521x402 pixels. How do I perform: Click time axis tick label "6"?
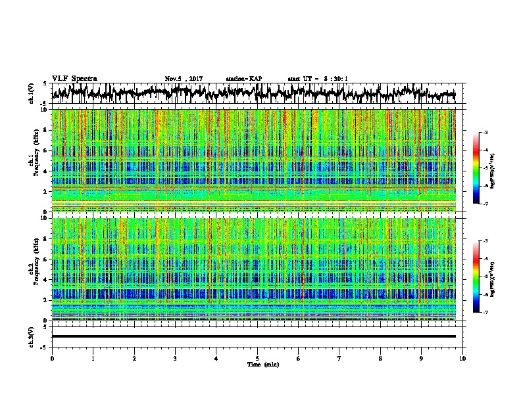click(x=298, y=359)
